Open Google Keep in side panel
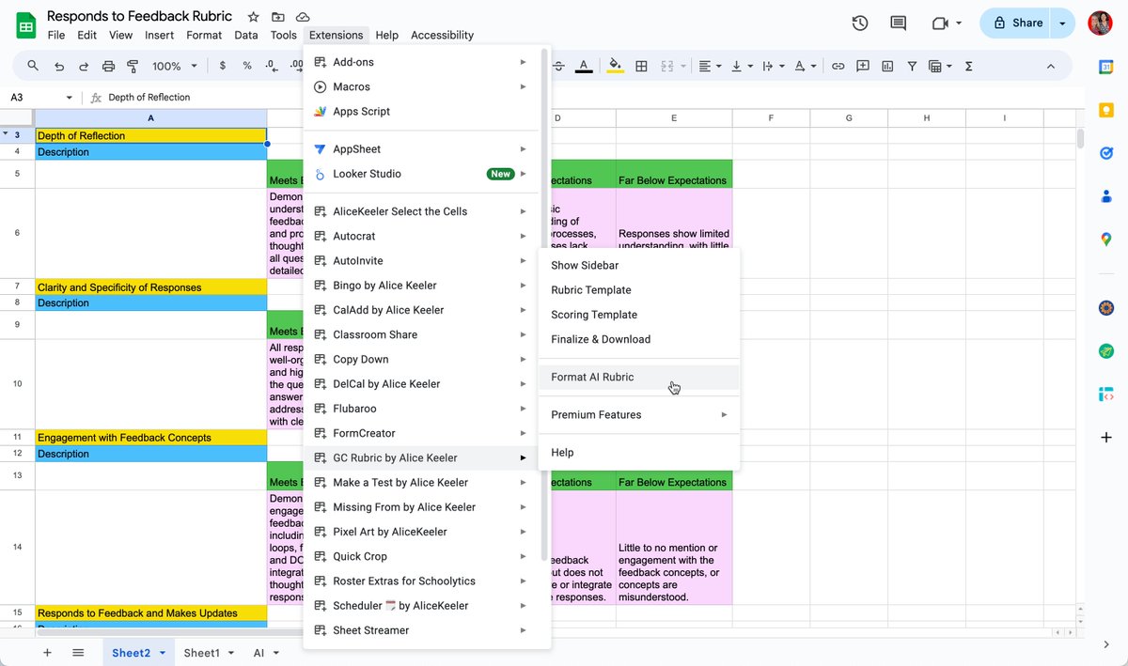Image resolution: width=1128 pixels, height=666 pixels. 1106,110
